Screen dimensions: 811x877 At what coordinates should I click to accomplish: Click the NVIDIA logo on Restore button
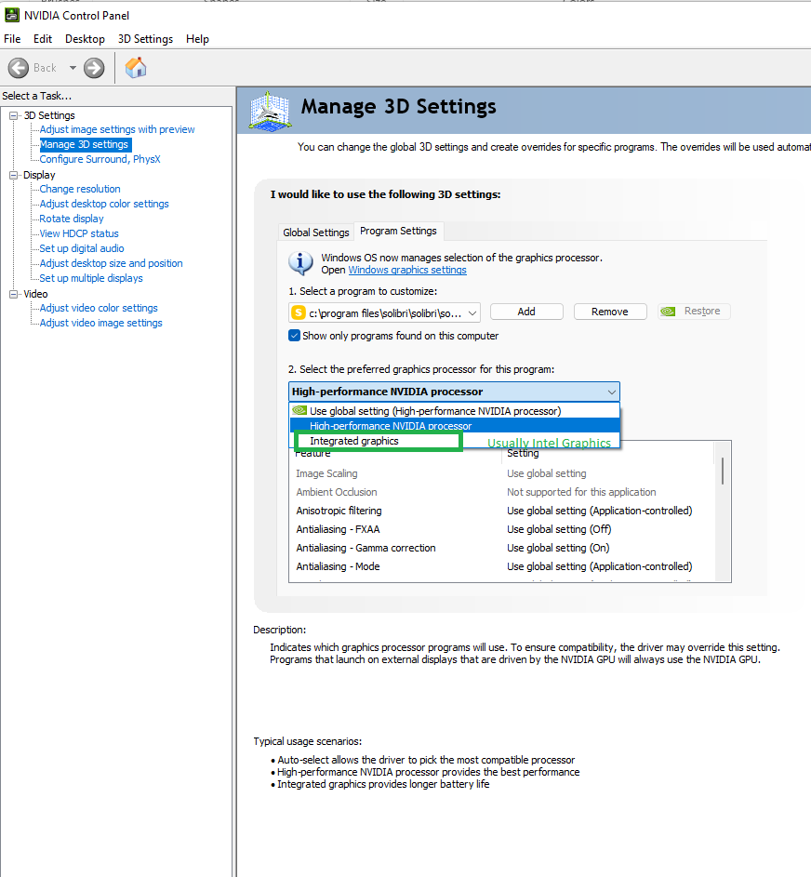click(x=669, y=312)
